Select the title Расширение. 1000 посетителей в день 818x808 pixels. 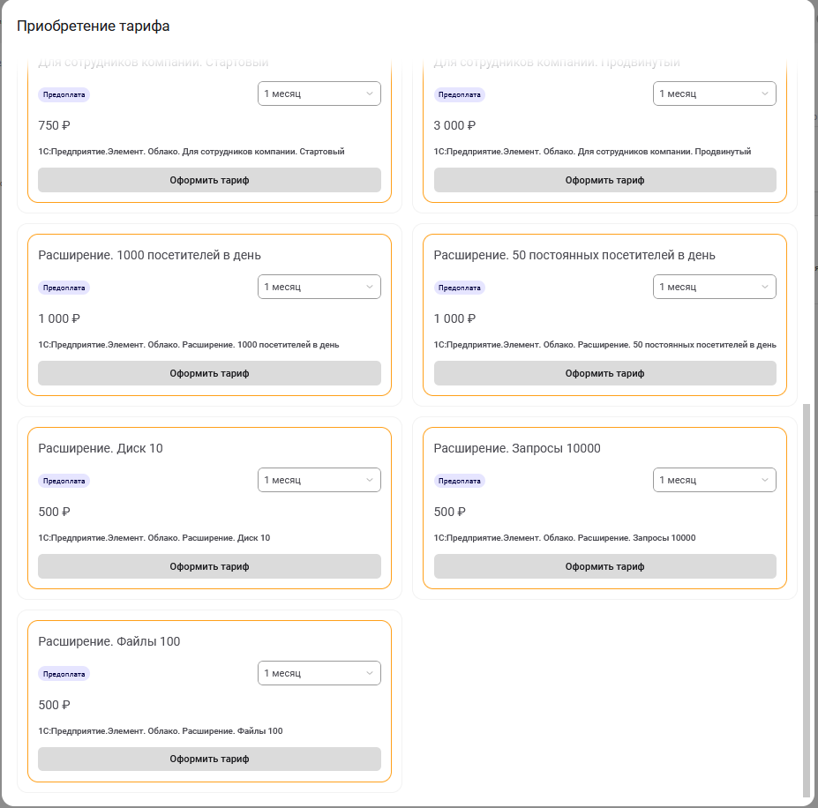pos(150,255)
